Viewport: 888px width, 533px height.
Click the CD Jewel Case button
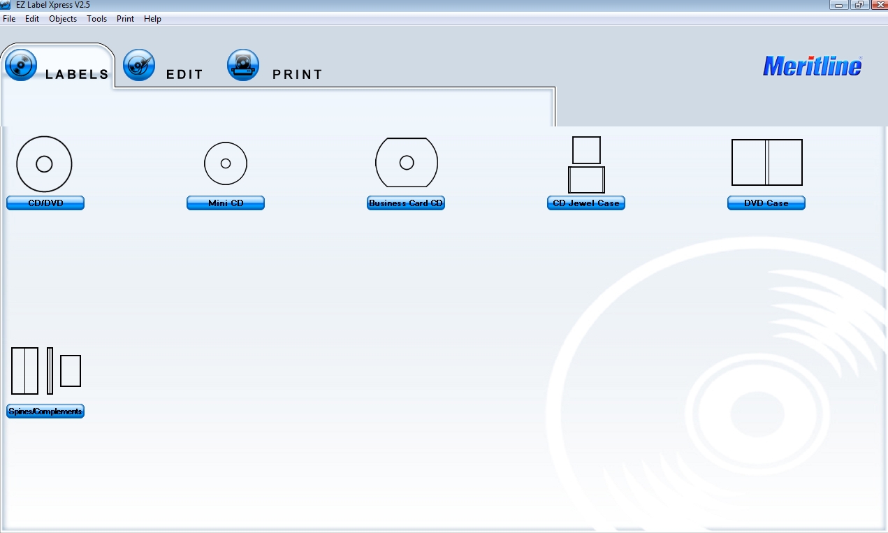point(585,203)
